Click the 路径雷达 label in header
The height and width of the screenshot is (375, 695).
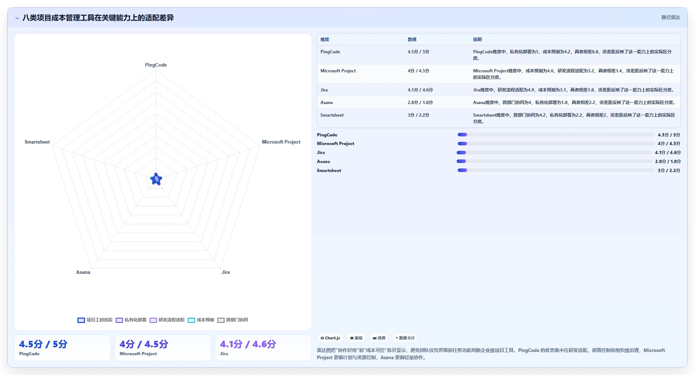671,17
